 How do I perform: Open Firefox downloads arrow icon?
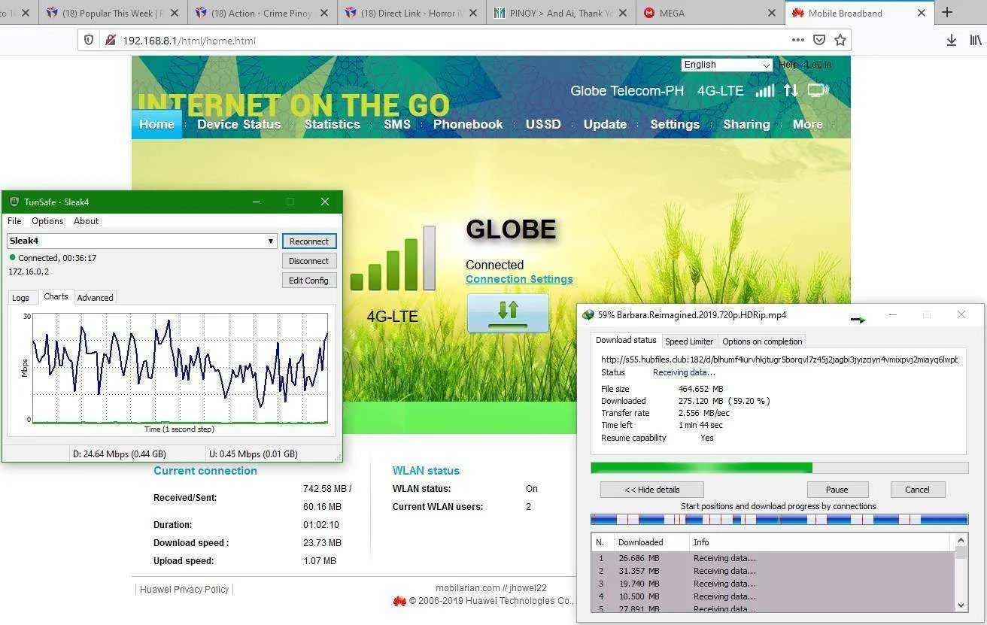point(952,40)
